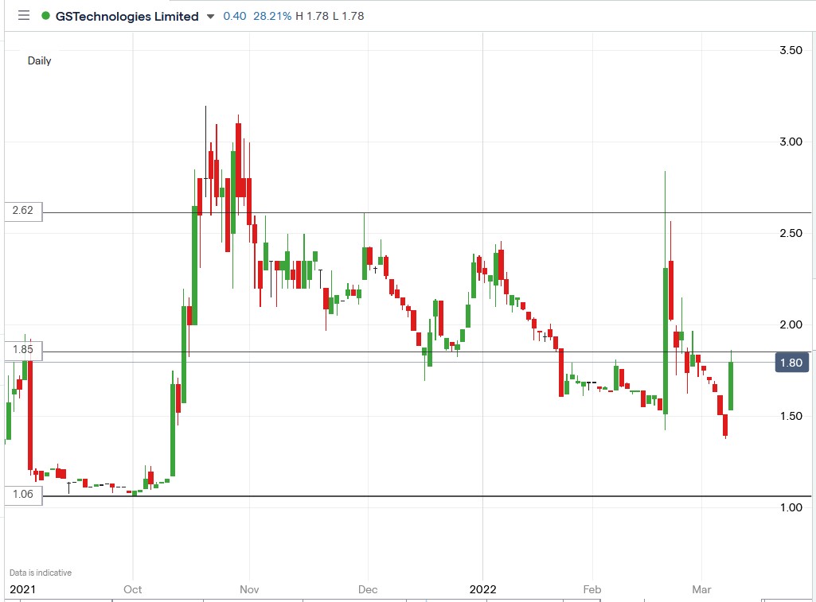Open the hamburger menu
This screenshot has height=602, width=816.
click(x=23, y=16)
